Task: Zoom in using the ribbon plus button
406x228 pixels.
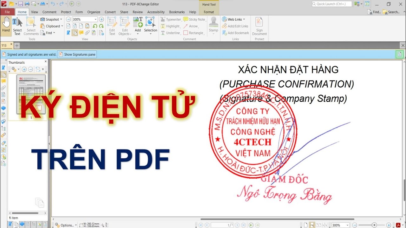Action: coord(101,19)
